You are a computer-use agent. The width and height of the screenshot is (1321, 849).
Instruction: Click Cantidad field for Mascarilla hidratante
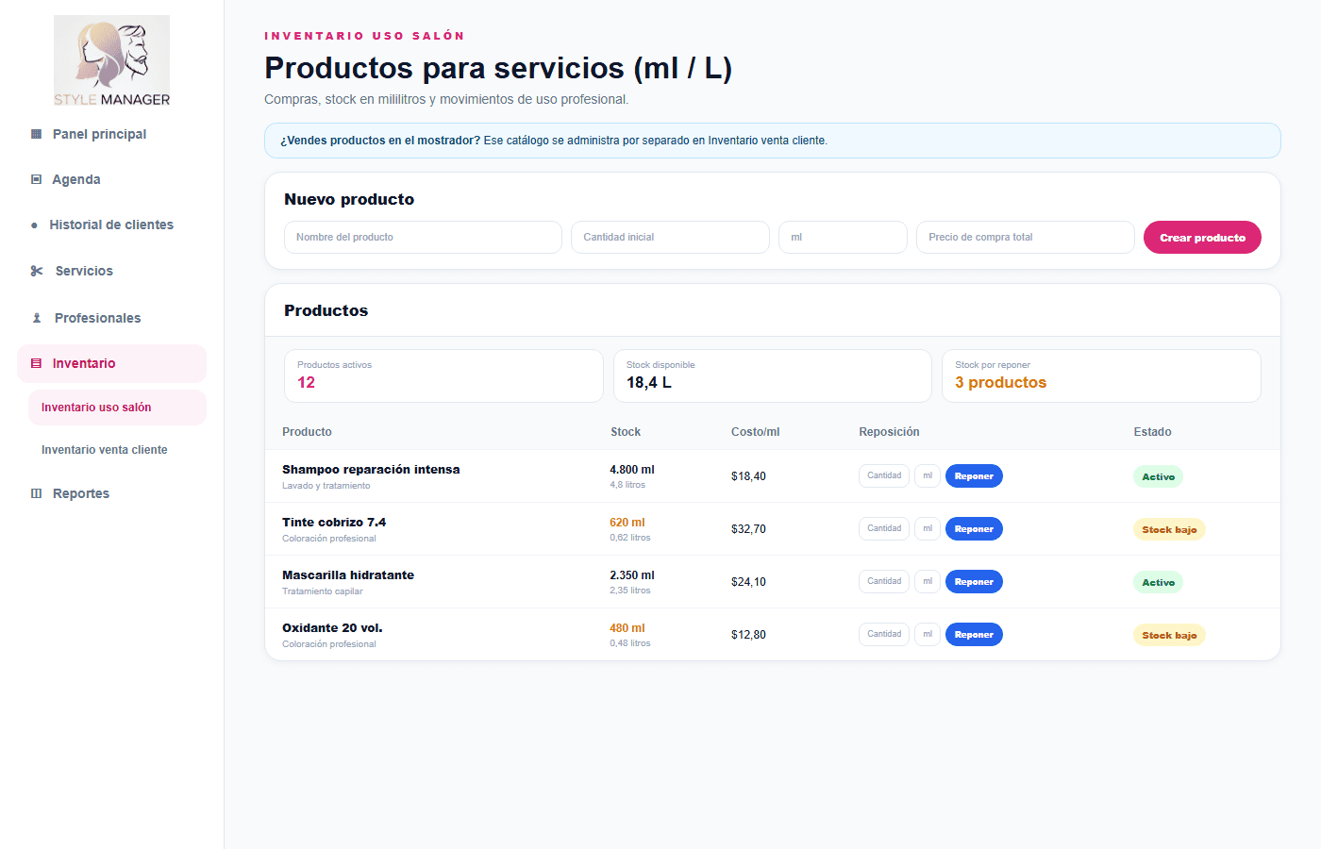click(x=884, y=581)
